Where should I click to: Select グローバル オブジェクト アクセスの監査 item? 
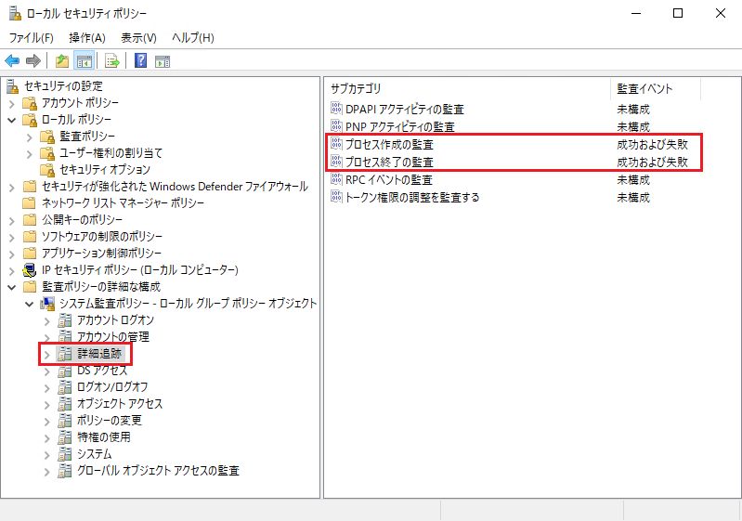pos(158,470)
